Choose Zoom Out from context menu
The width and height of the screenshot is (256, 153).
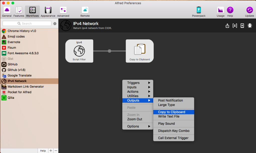pyautogui.click(x=138, y=119)
